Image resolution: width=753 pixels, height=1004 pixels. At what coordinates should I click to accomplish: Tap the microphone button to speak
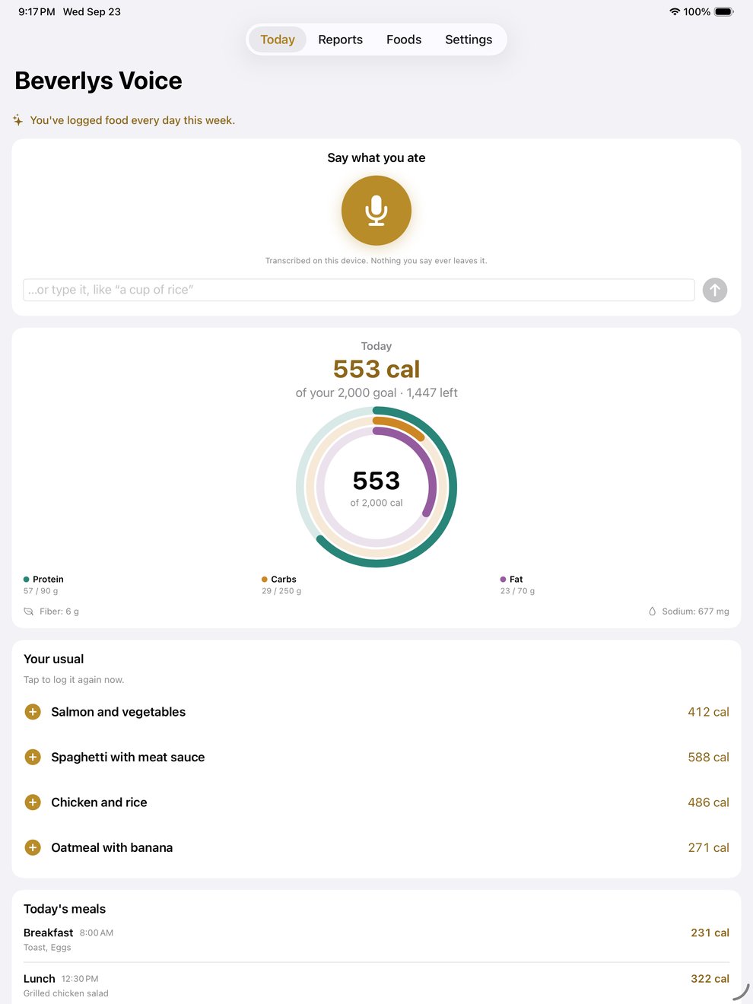tap(376, 211)
